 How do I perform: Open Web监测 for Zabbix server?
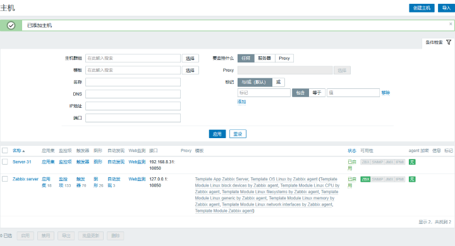click(x=137, y=179)
